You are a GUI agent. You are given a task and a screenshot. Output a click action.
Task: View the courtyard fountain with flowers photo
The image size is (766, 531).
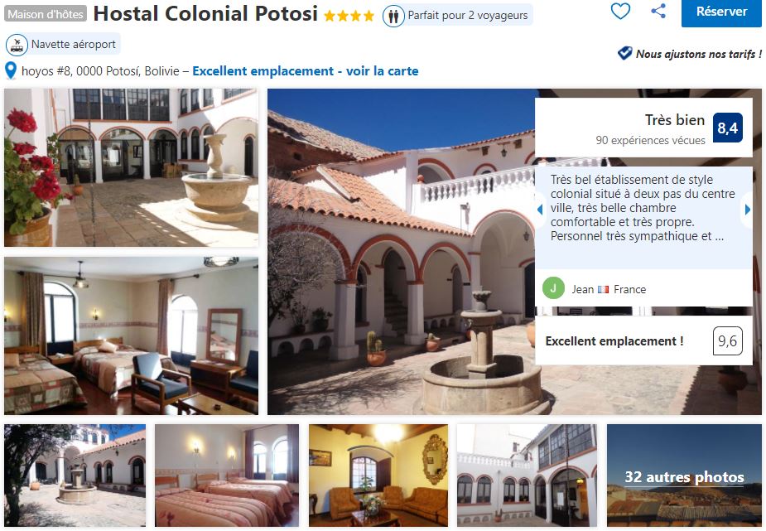[131, 167]
